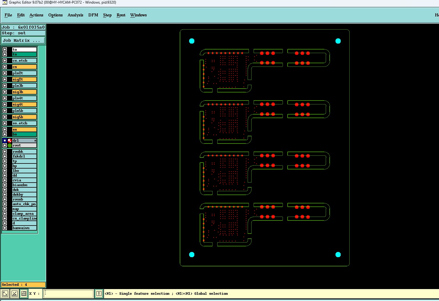Select the pln5b layer name
This screenshot has width=439, height=301.
(x=24, y=111)
